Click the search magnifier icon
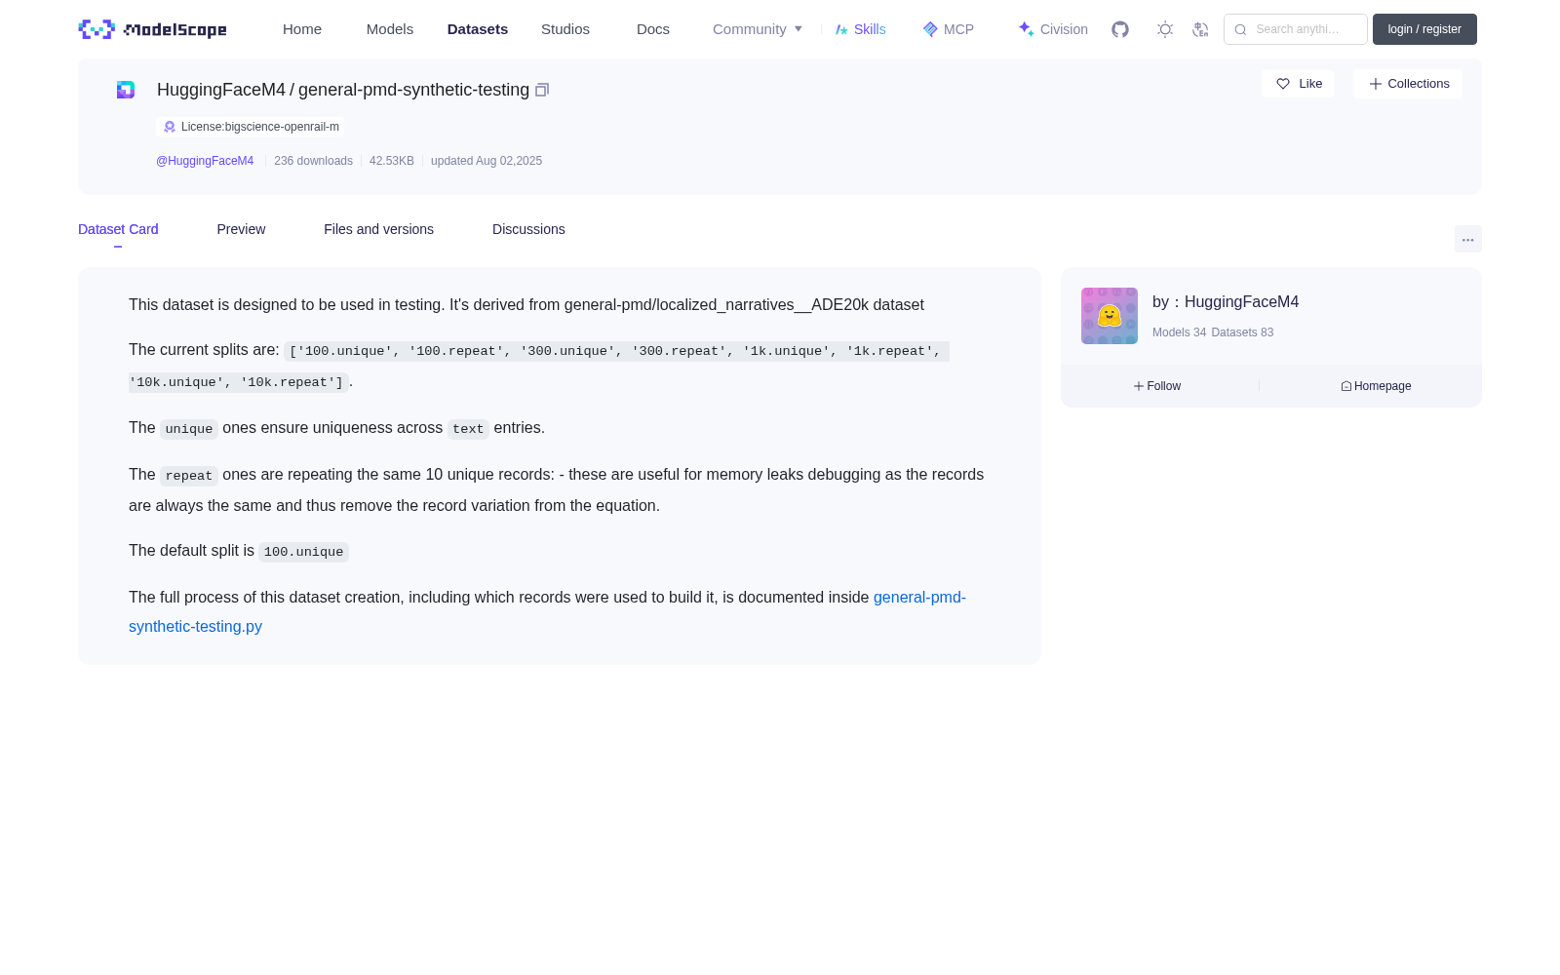The height and width of the screenshot is (975, 1560). 1240,29
